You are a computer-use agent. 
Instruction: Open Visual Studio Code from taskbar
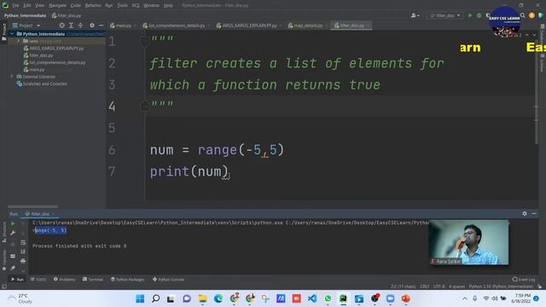[312, 298]
